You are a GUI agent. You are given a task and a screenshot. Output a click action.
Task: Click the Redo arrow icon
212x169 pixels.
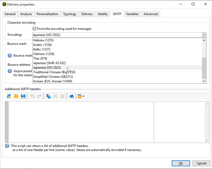[39, 96]
